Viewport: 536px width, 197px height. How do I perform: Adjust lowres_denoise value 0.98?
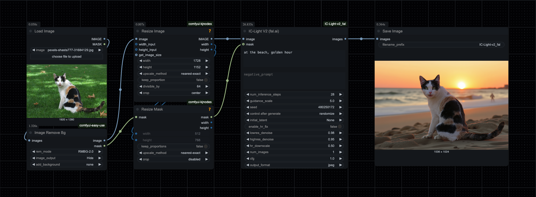pos(294,133)
